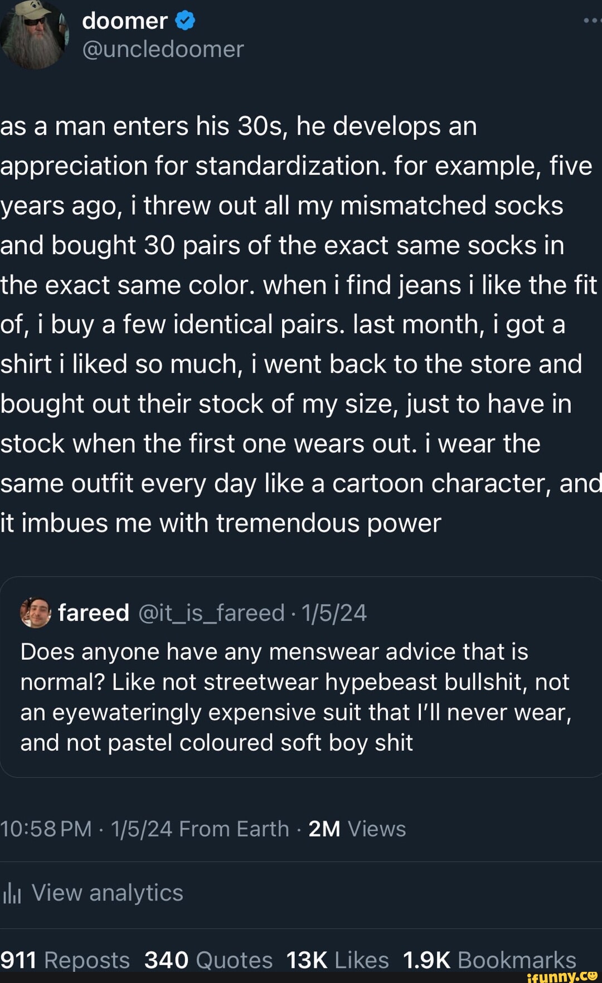The image size is (602, 983).
Task: View the 911 Reposts list
Action: click(65, 960)
